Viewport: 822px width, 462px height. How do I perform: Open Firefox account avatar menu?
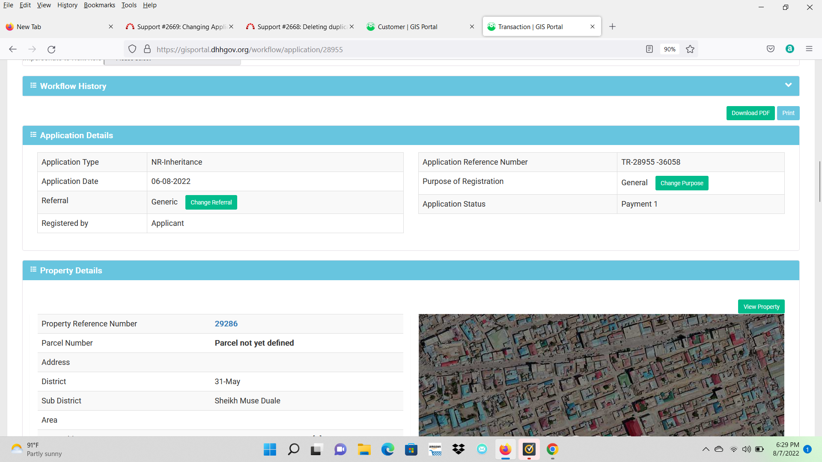pos(790,49)
